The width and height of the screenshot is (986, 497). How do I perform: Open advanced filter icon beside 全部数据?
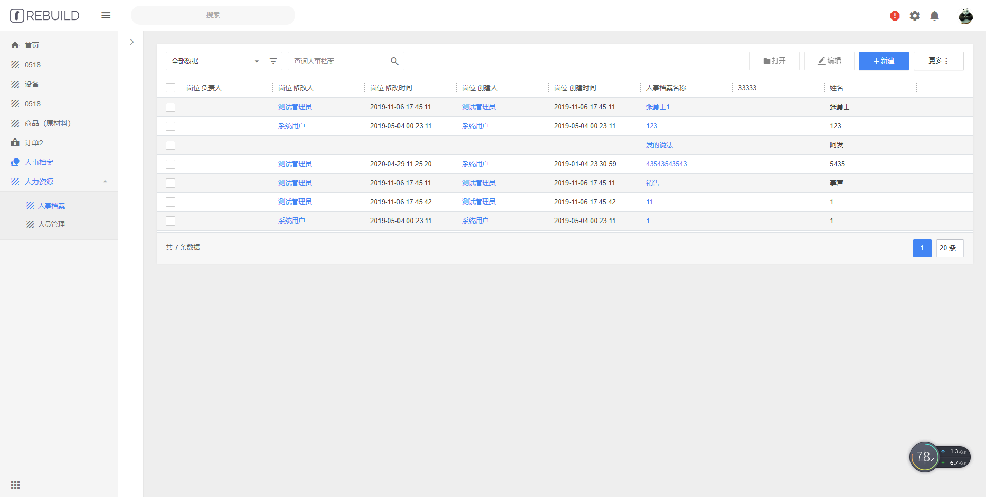click(273, 61)
